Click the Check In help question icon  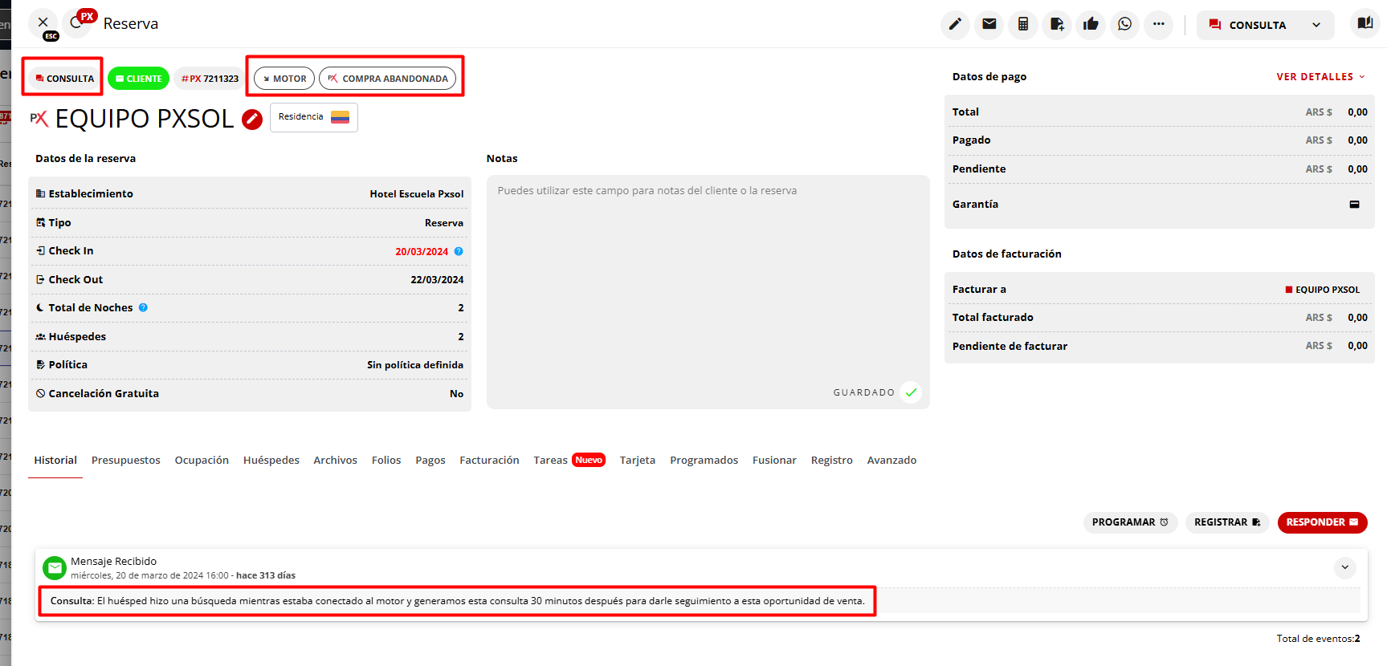point(459,251)
